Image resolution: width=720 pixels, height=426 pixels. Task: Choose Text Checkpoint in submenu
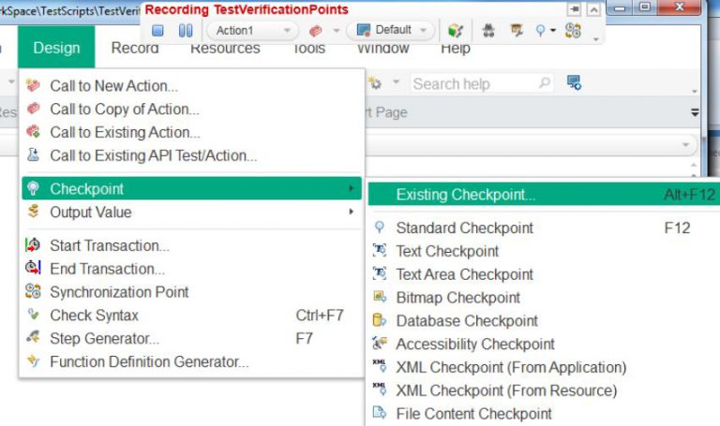(544, 251)
